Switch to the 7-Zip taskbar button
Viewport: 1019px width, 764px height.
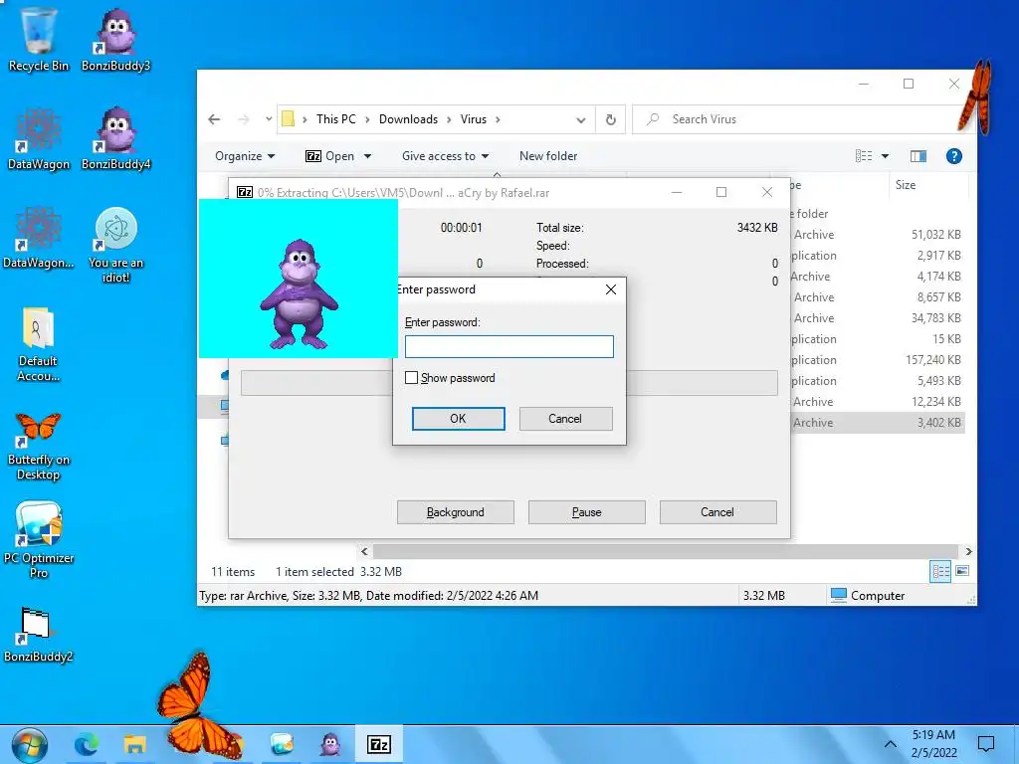[x=379, y=744]
